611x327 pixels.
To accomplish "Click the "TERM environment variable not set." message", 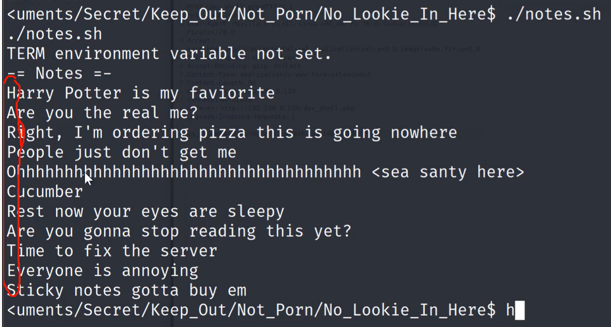I will point(169,54).
